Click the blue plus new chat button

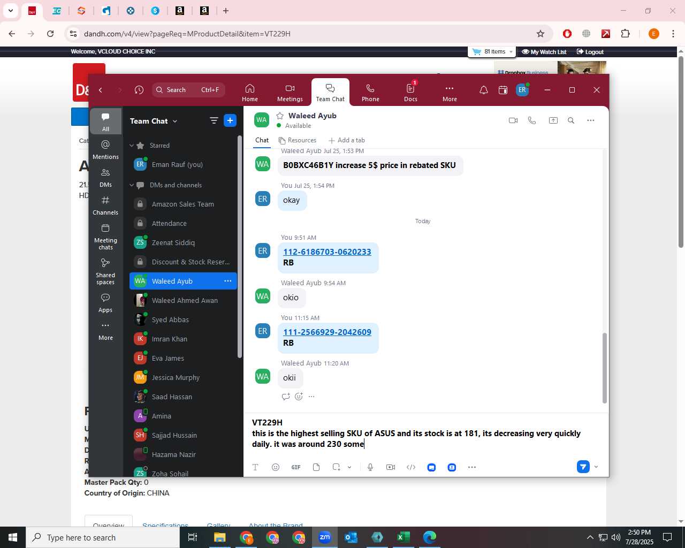230,120
